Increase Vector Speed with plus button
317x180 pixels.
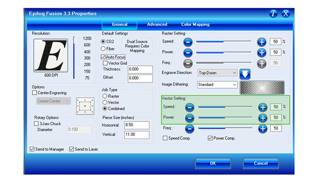tap(262, 107)
